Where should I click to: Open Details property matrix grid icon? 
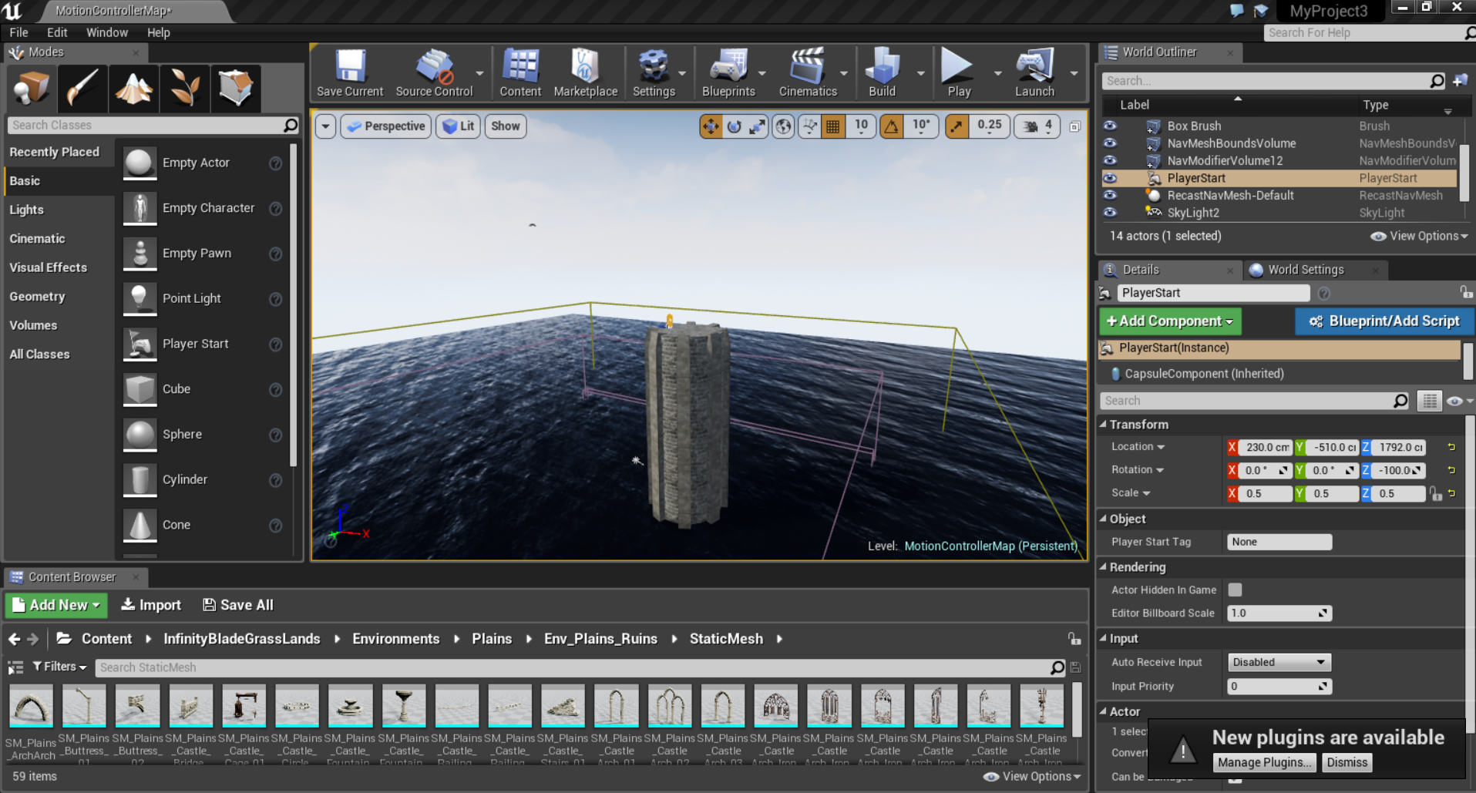coord(1430,401)
